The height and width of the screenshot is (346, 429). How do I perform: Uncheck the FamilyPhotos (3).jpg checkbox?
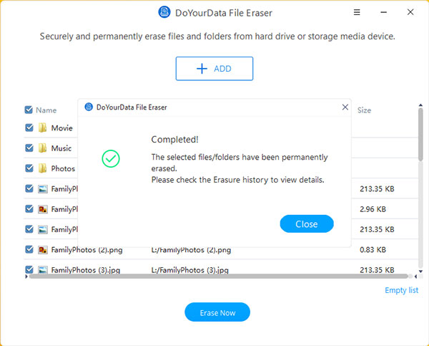(x=29, y=269)
